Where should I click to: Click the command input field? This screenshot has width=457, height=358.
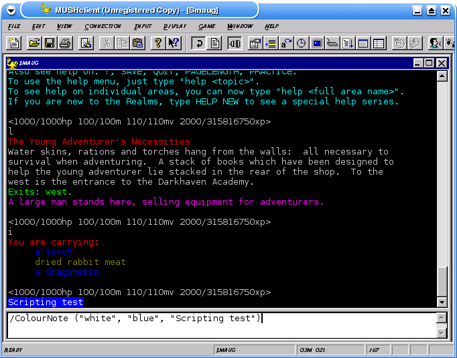point(221,325)
